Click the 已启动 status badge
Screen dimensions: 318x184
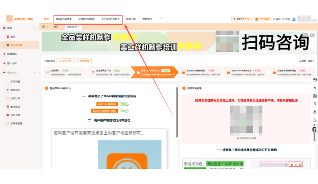[x=117, y=71]
